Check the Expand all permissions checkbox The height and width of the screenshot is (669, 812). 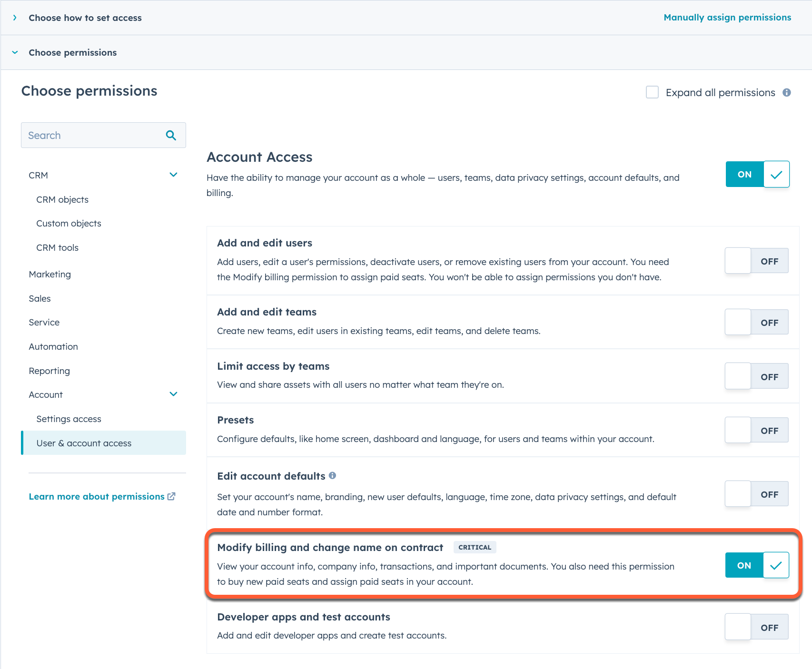(x=652, y=92)
